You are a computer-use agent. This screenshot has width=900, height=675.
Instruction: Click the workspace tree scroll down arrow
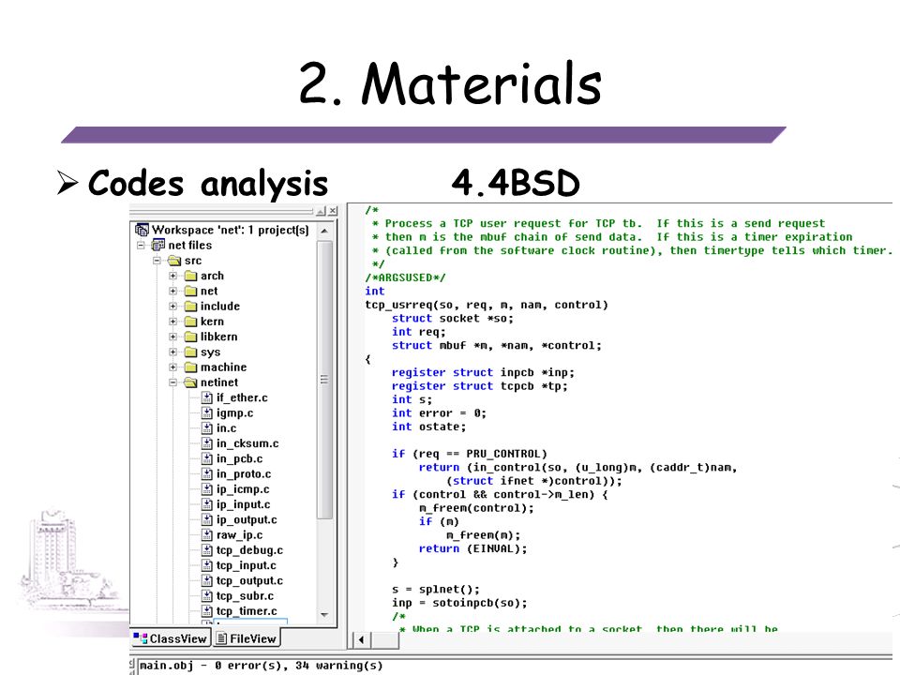(324, 615)
